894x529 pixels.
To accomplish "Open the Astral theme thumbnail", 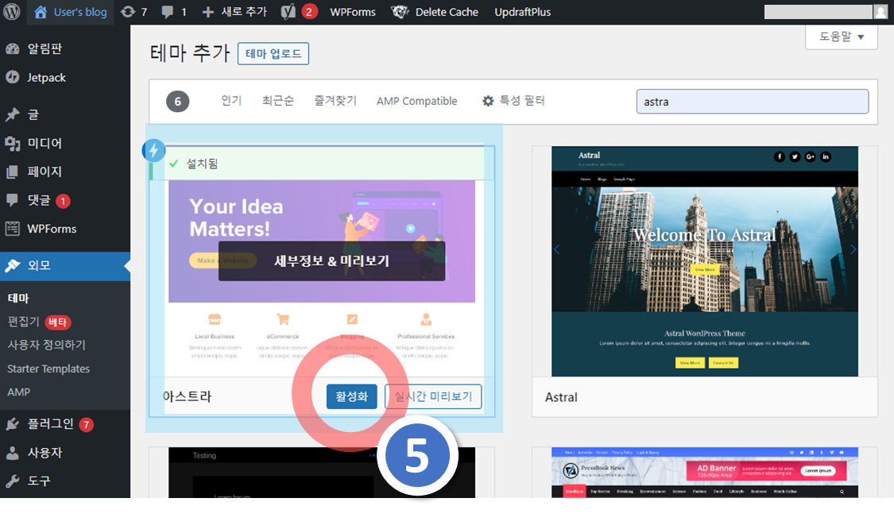I will click(x=705, y=261).
